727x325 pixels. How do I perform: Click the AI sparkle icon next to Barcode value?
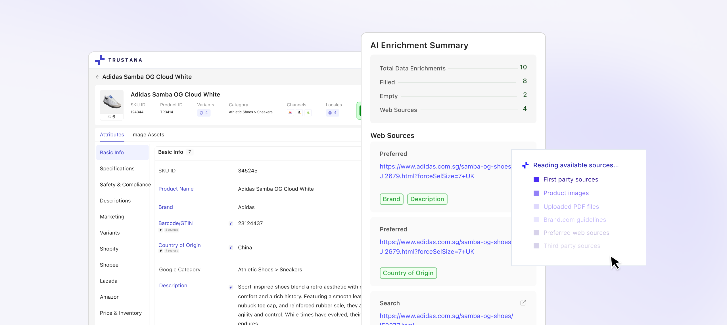[231, 224]
